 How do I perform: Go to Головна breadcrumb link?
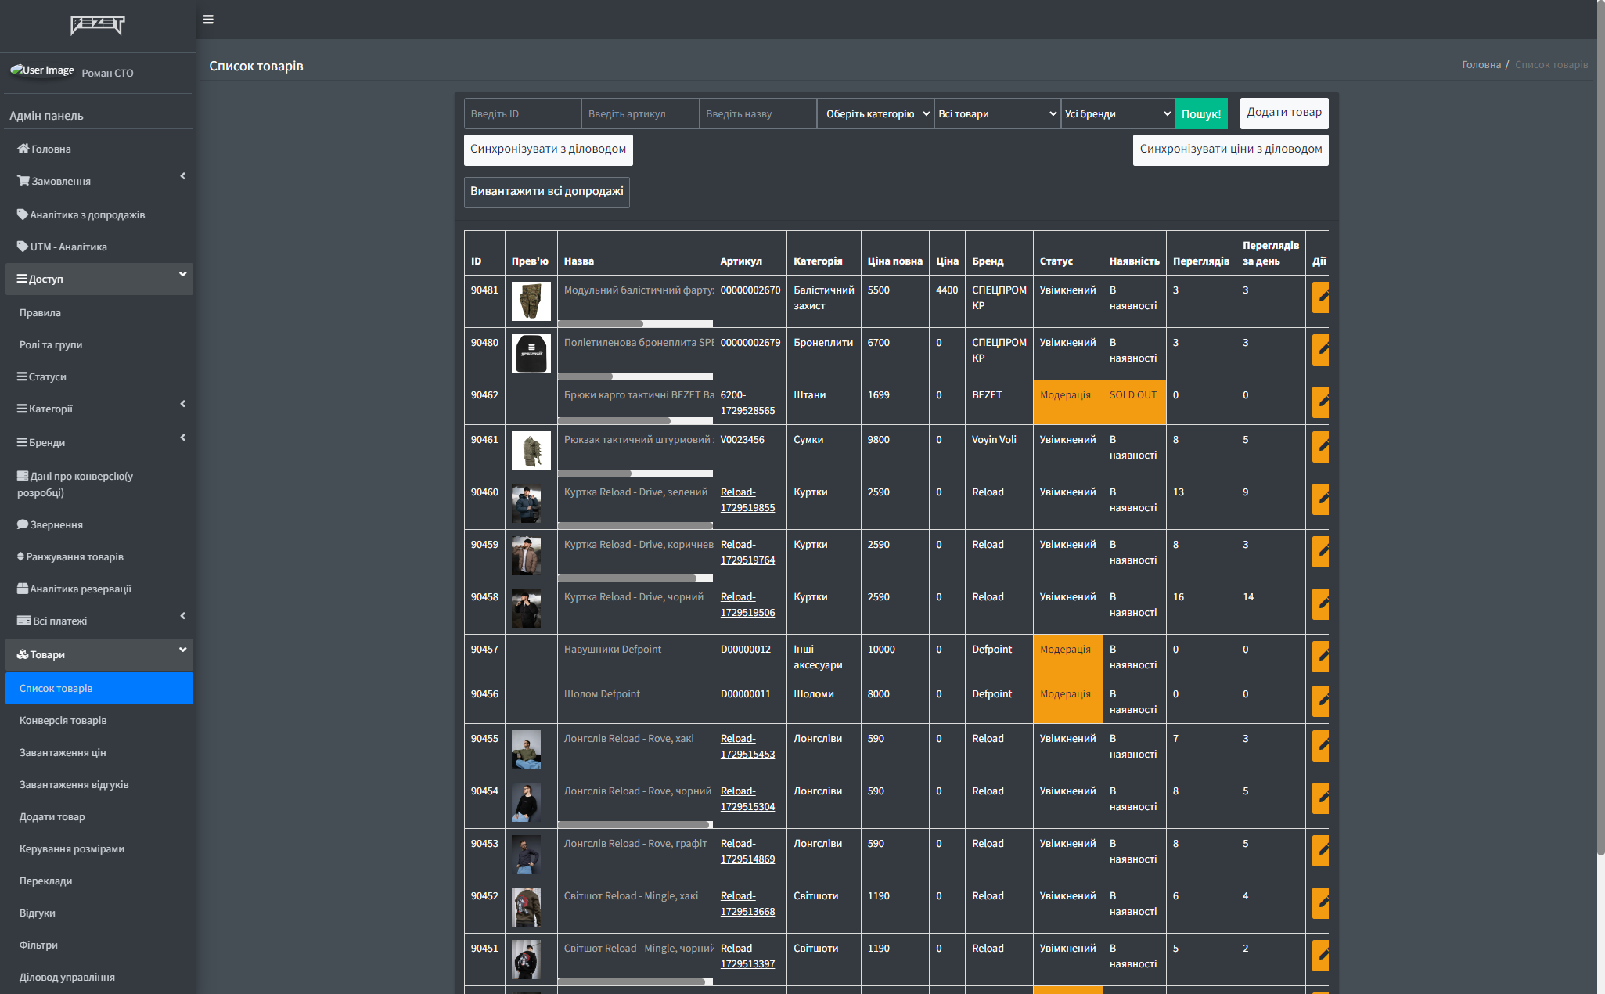(x=1481, y=64)
